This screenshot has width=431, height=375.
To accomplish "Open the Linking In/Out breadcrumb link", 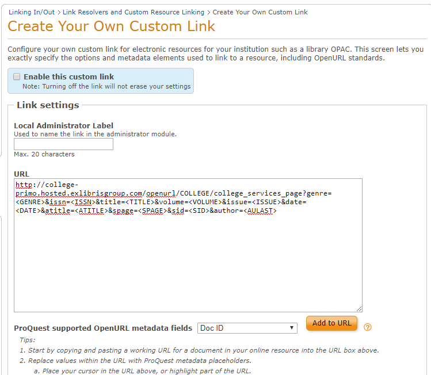I will (x=32, y=12).
